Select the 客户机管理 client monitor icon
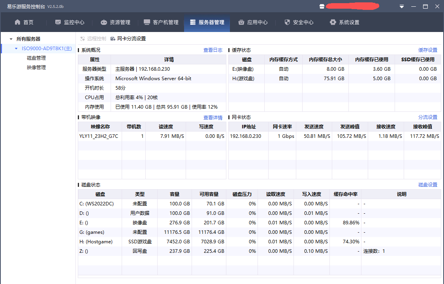 [147, 22]
